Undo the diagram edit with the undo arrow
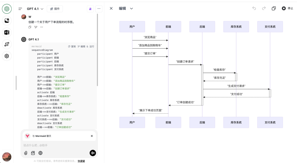The image size is (297, 163). click(x=254, y=9)
